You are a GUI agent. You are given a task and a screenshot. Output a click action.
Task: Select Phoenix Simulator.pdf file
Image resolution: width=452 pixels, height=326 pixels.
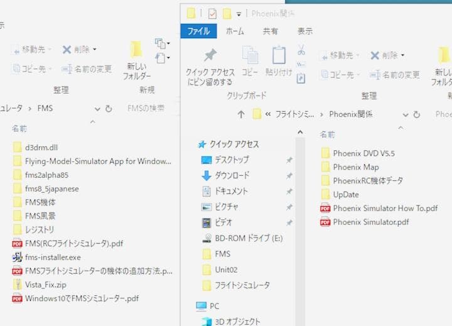pos(364,222)
